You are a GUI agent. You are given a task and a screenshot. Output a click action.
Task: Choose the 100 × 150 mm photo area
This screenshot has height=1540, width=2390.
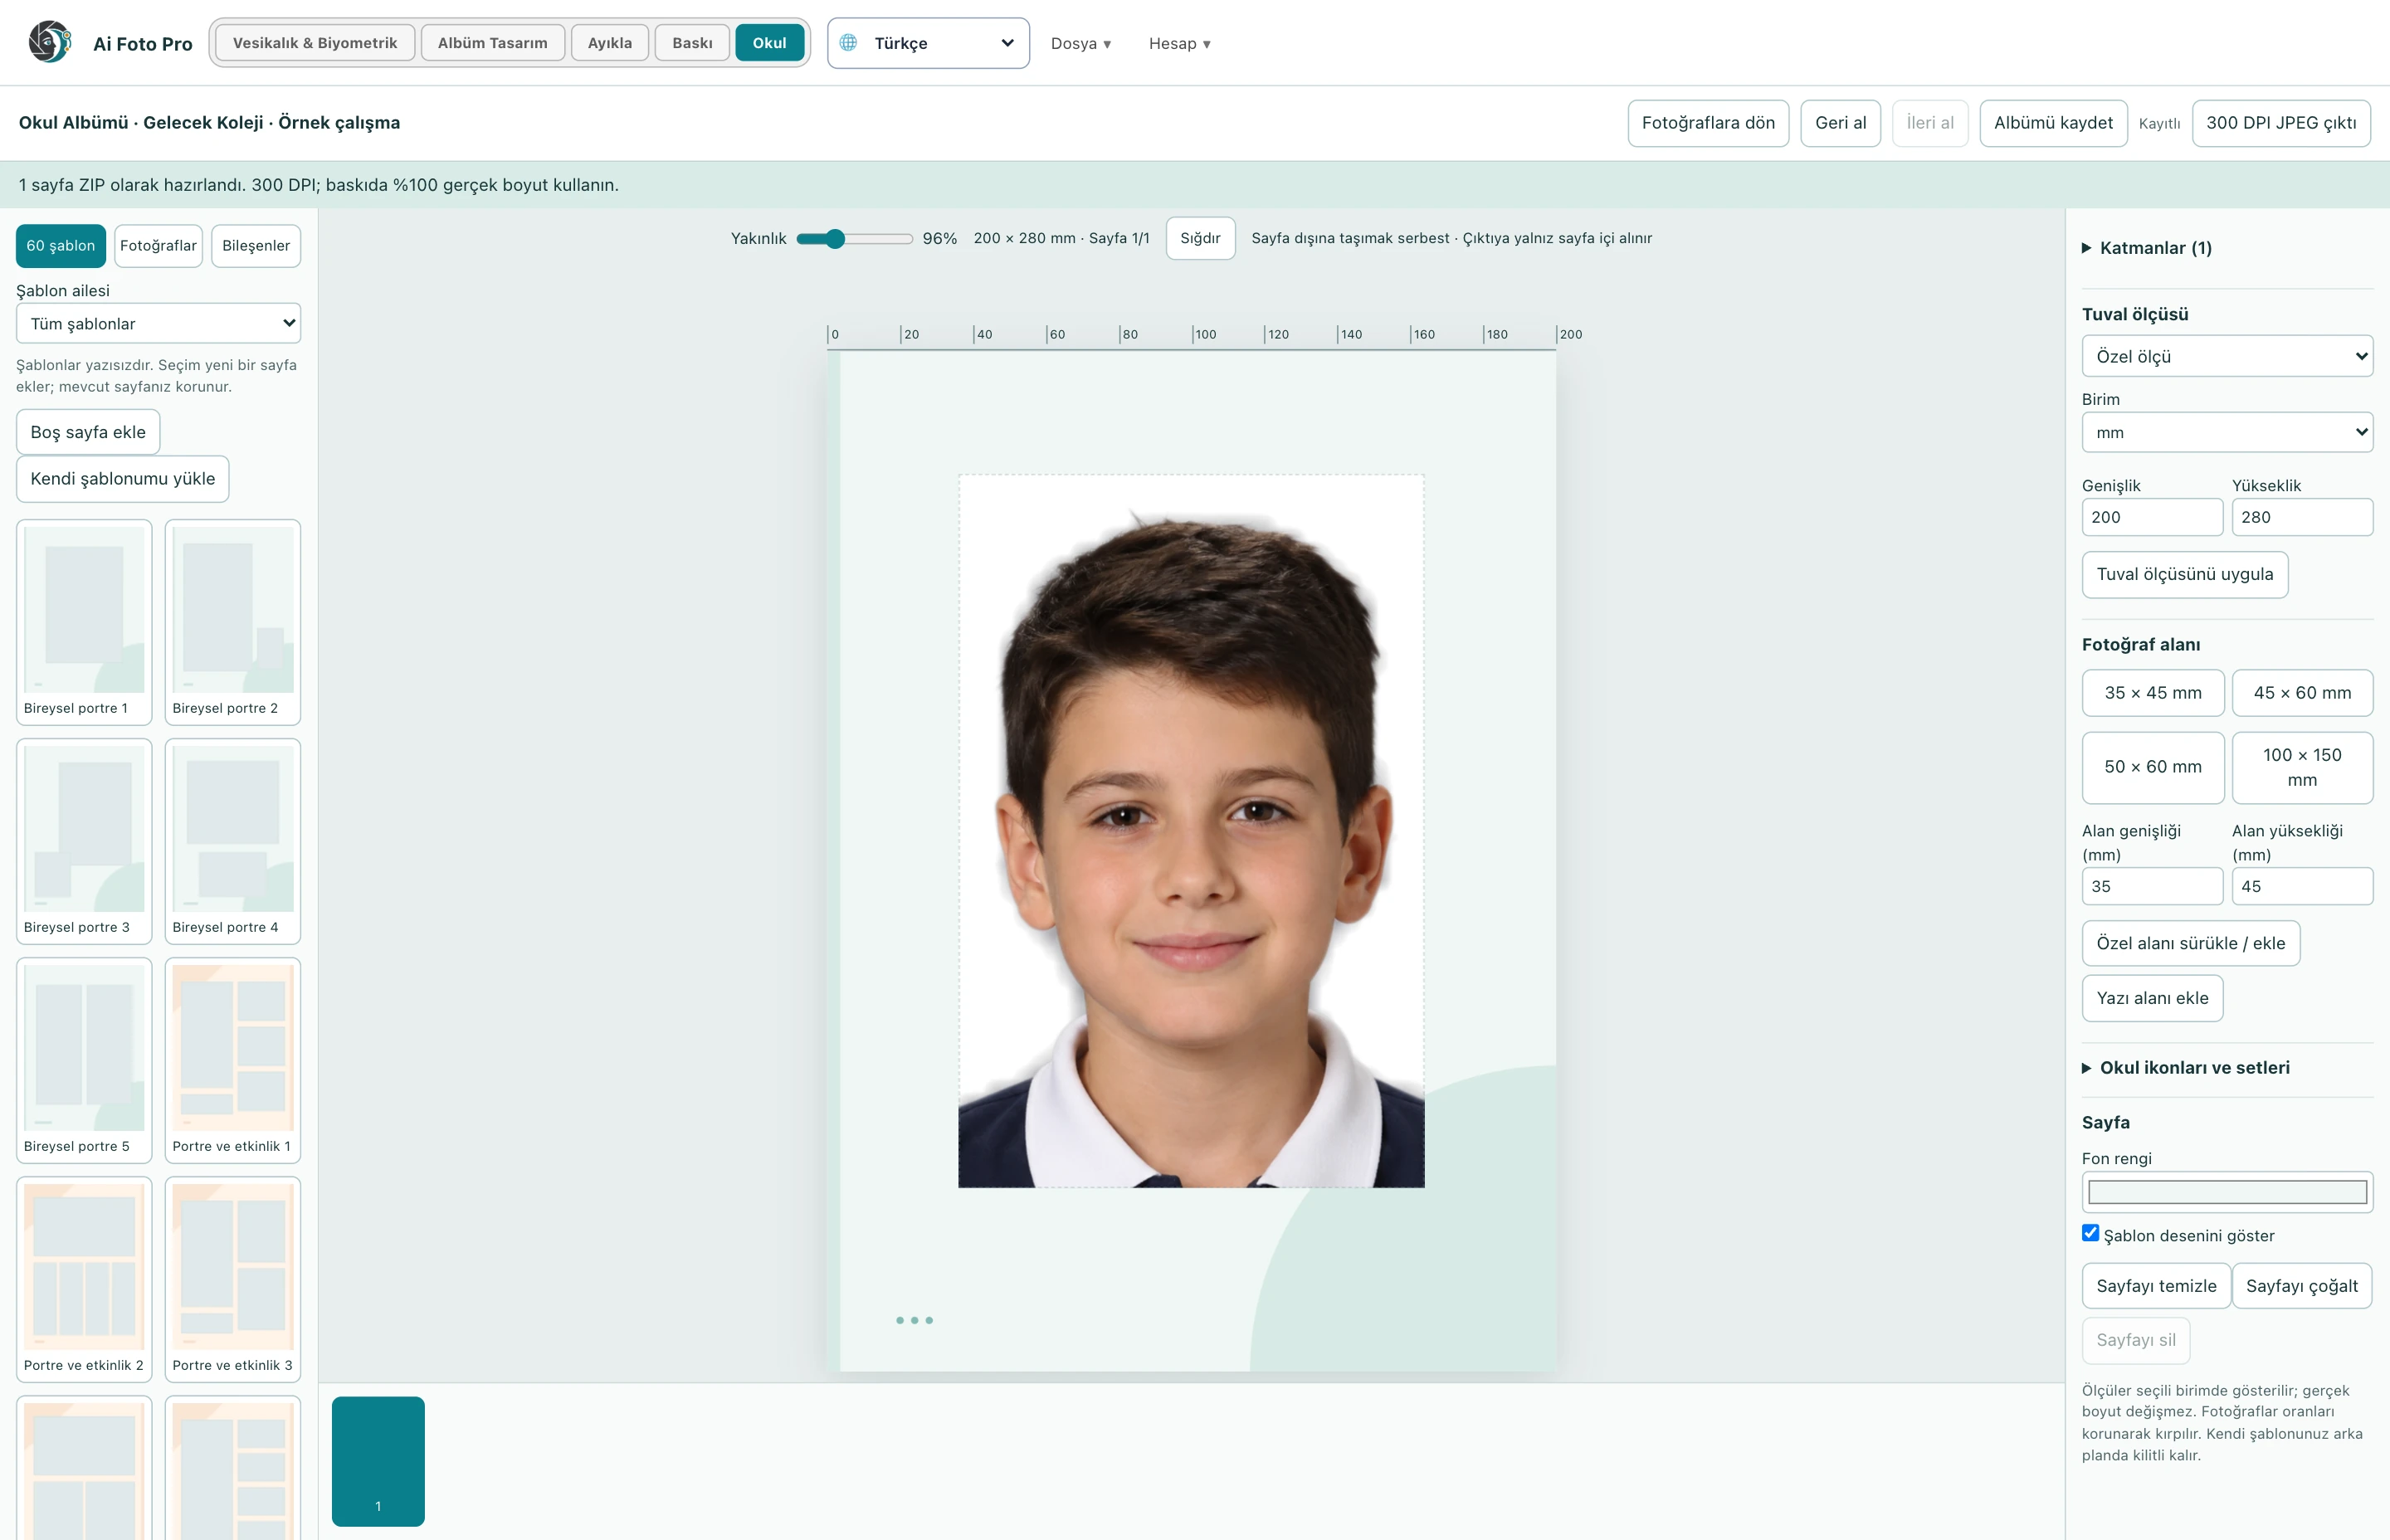[2302, 767]
